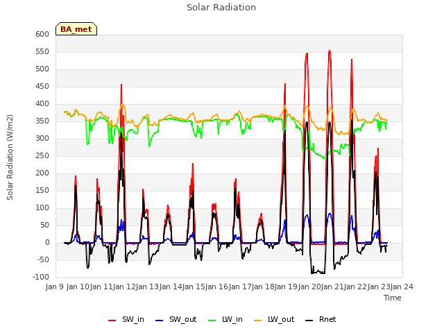
Task: Click the Jan 12 x-axis tick label
Action: pos(124,287)
